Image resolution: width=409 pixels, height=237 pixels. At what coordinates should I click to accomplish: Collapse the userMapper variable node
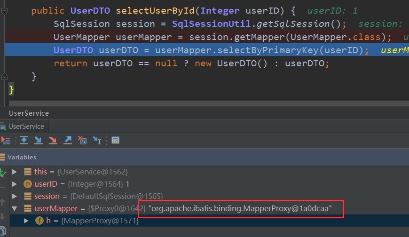click(x=15, y=208)
